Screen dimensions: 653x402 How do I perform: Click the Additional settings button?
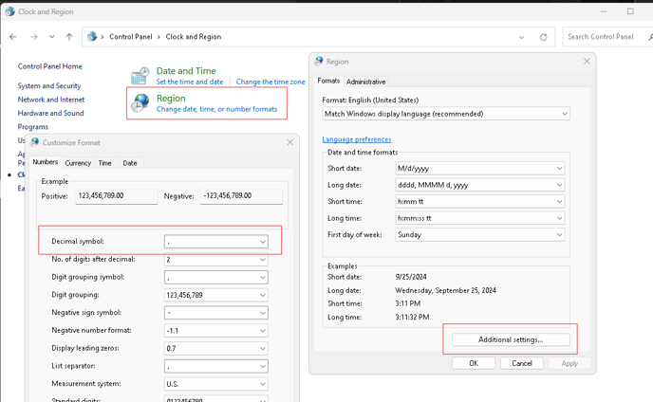511,339
